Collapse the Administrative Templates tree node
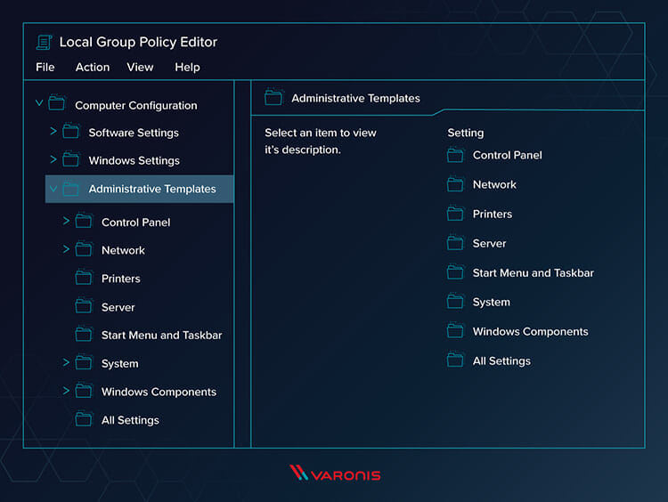 53,188
